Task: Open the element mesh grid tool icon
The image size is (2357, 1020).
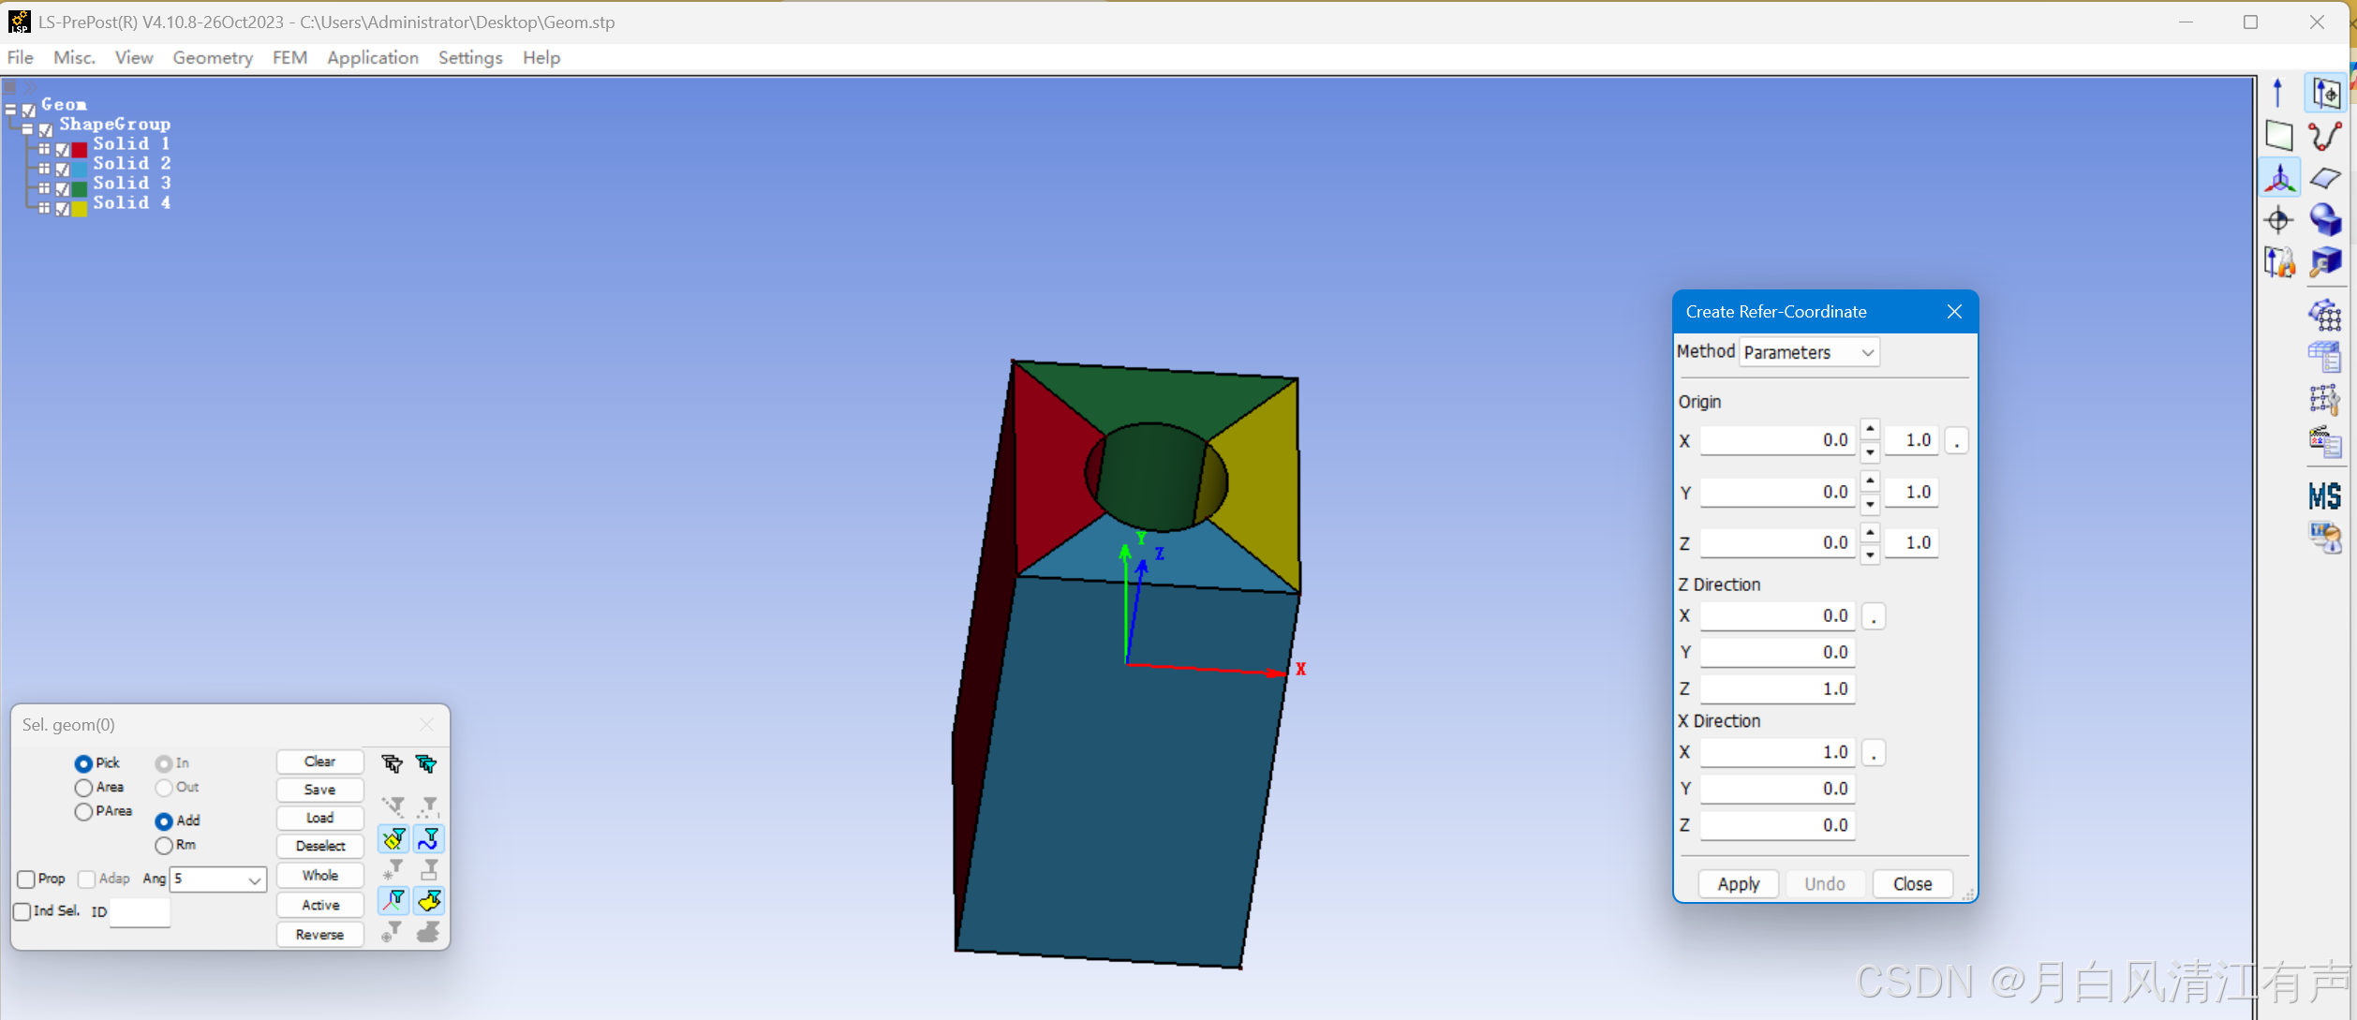Action: pyautogui.click(x=2324, y=316)
